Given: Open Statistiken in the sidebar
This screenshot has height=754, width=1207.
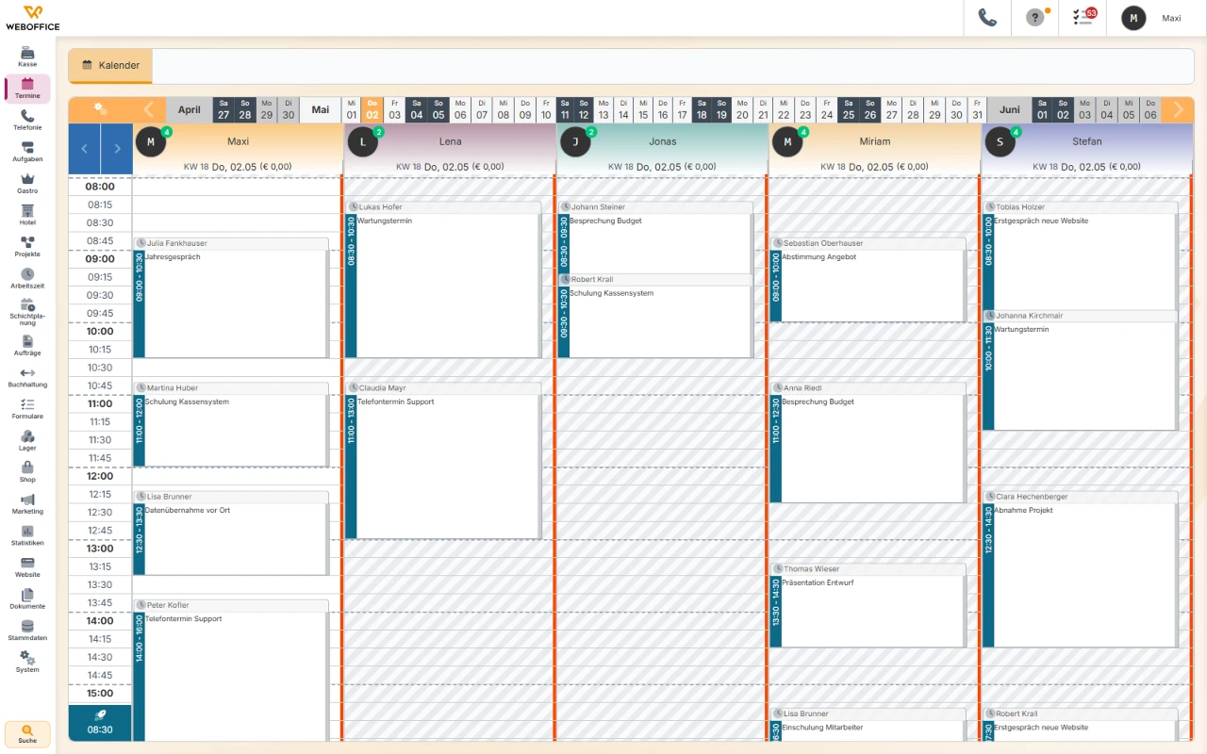Looking at the screenshot, I should pyautogui.click(x=27, y=536).
